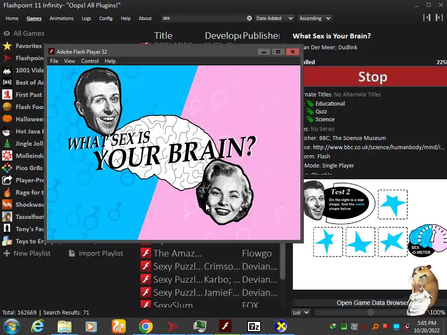Open UC Browser from the taskbar

(x=119, y=326)
